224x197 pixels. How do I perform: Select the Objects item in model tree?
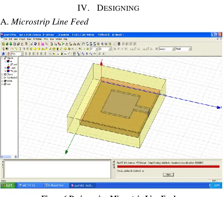10,58
